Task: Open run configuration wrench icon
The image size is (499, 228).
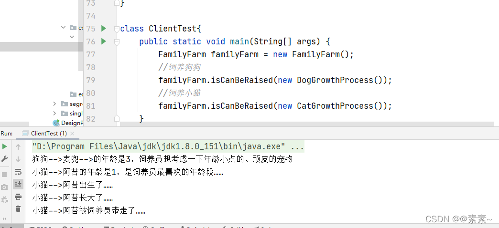Action: (x=4, y=159)
